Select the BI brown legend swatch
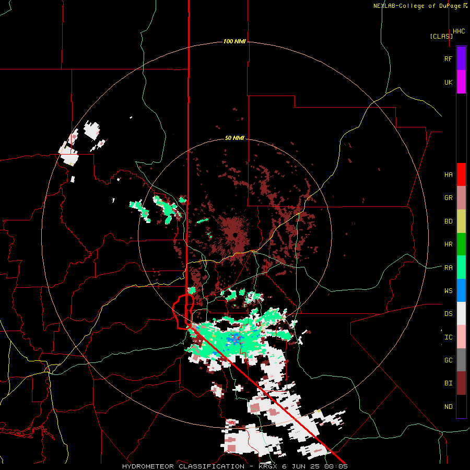 (x=461, y=383)
